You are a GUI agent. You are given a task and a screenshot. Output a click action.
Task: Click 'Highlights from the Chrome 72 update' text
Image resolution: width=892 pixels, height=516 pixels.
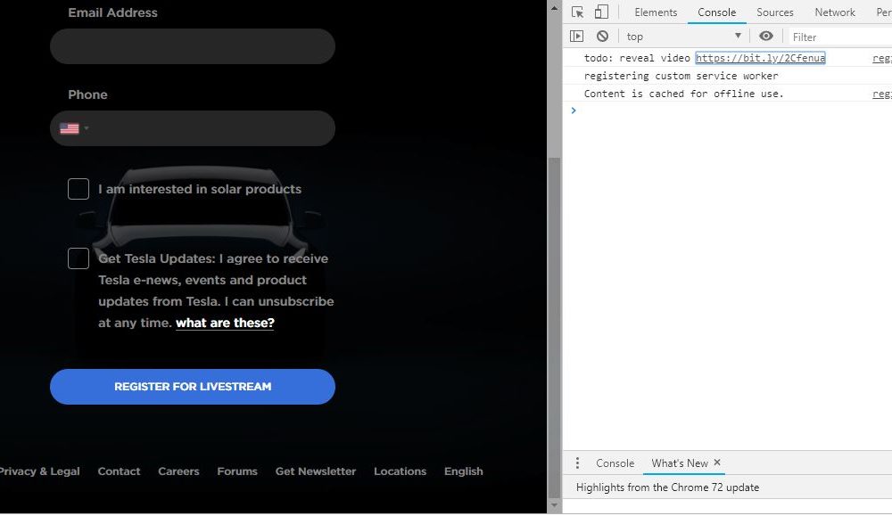(x=667, y=487)
